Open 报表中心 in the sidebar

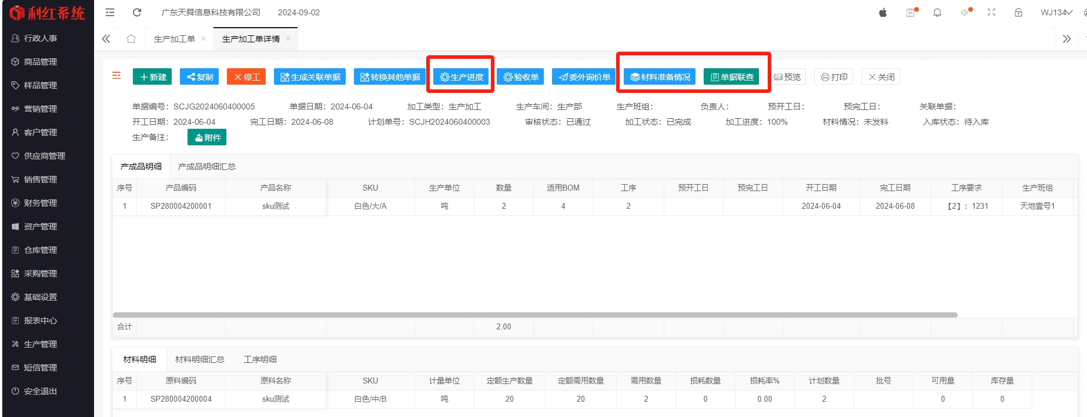pos(48,321)
